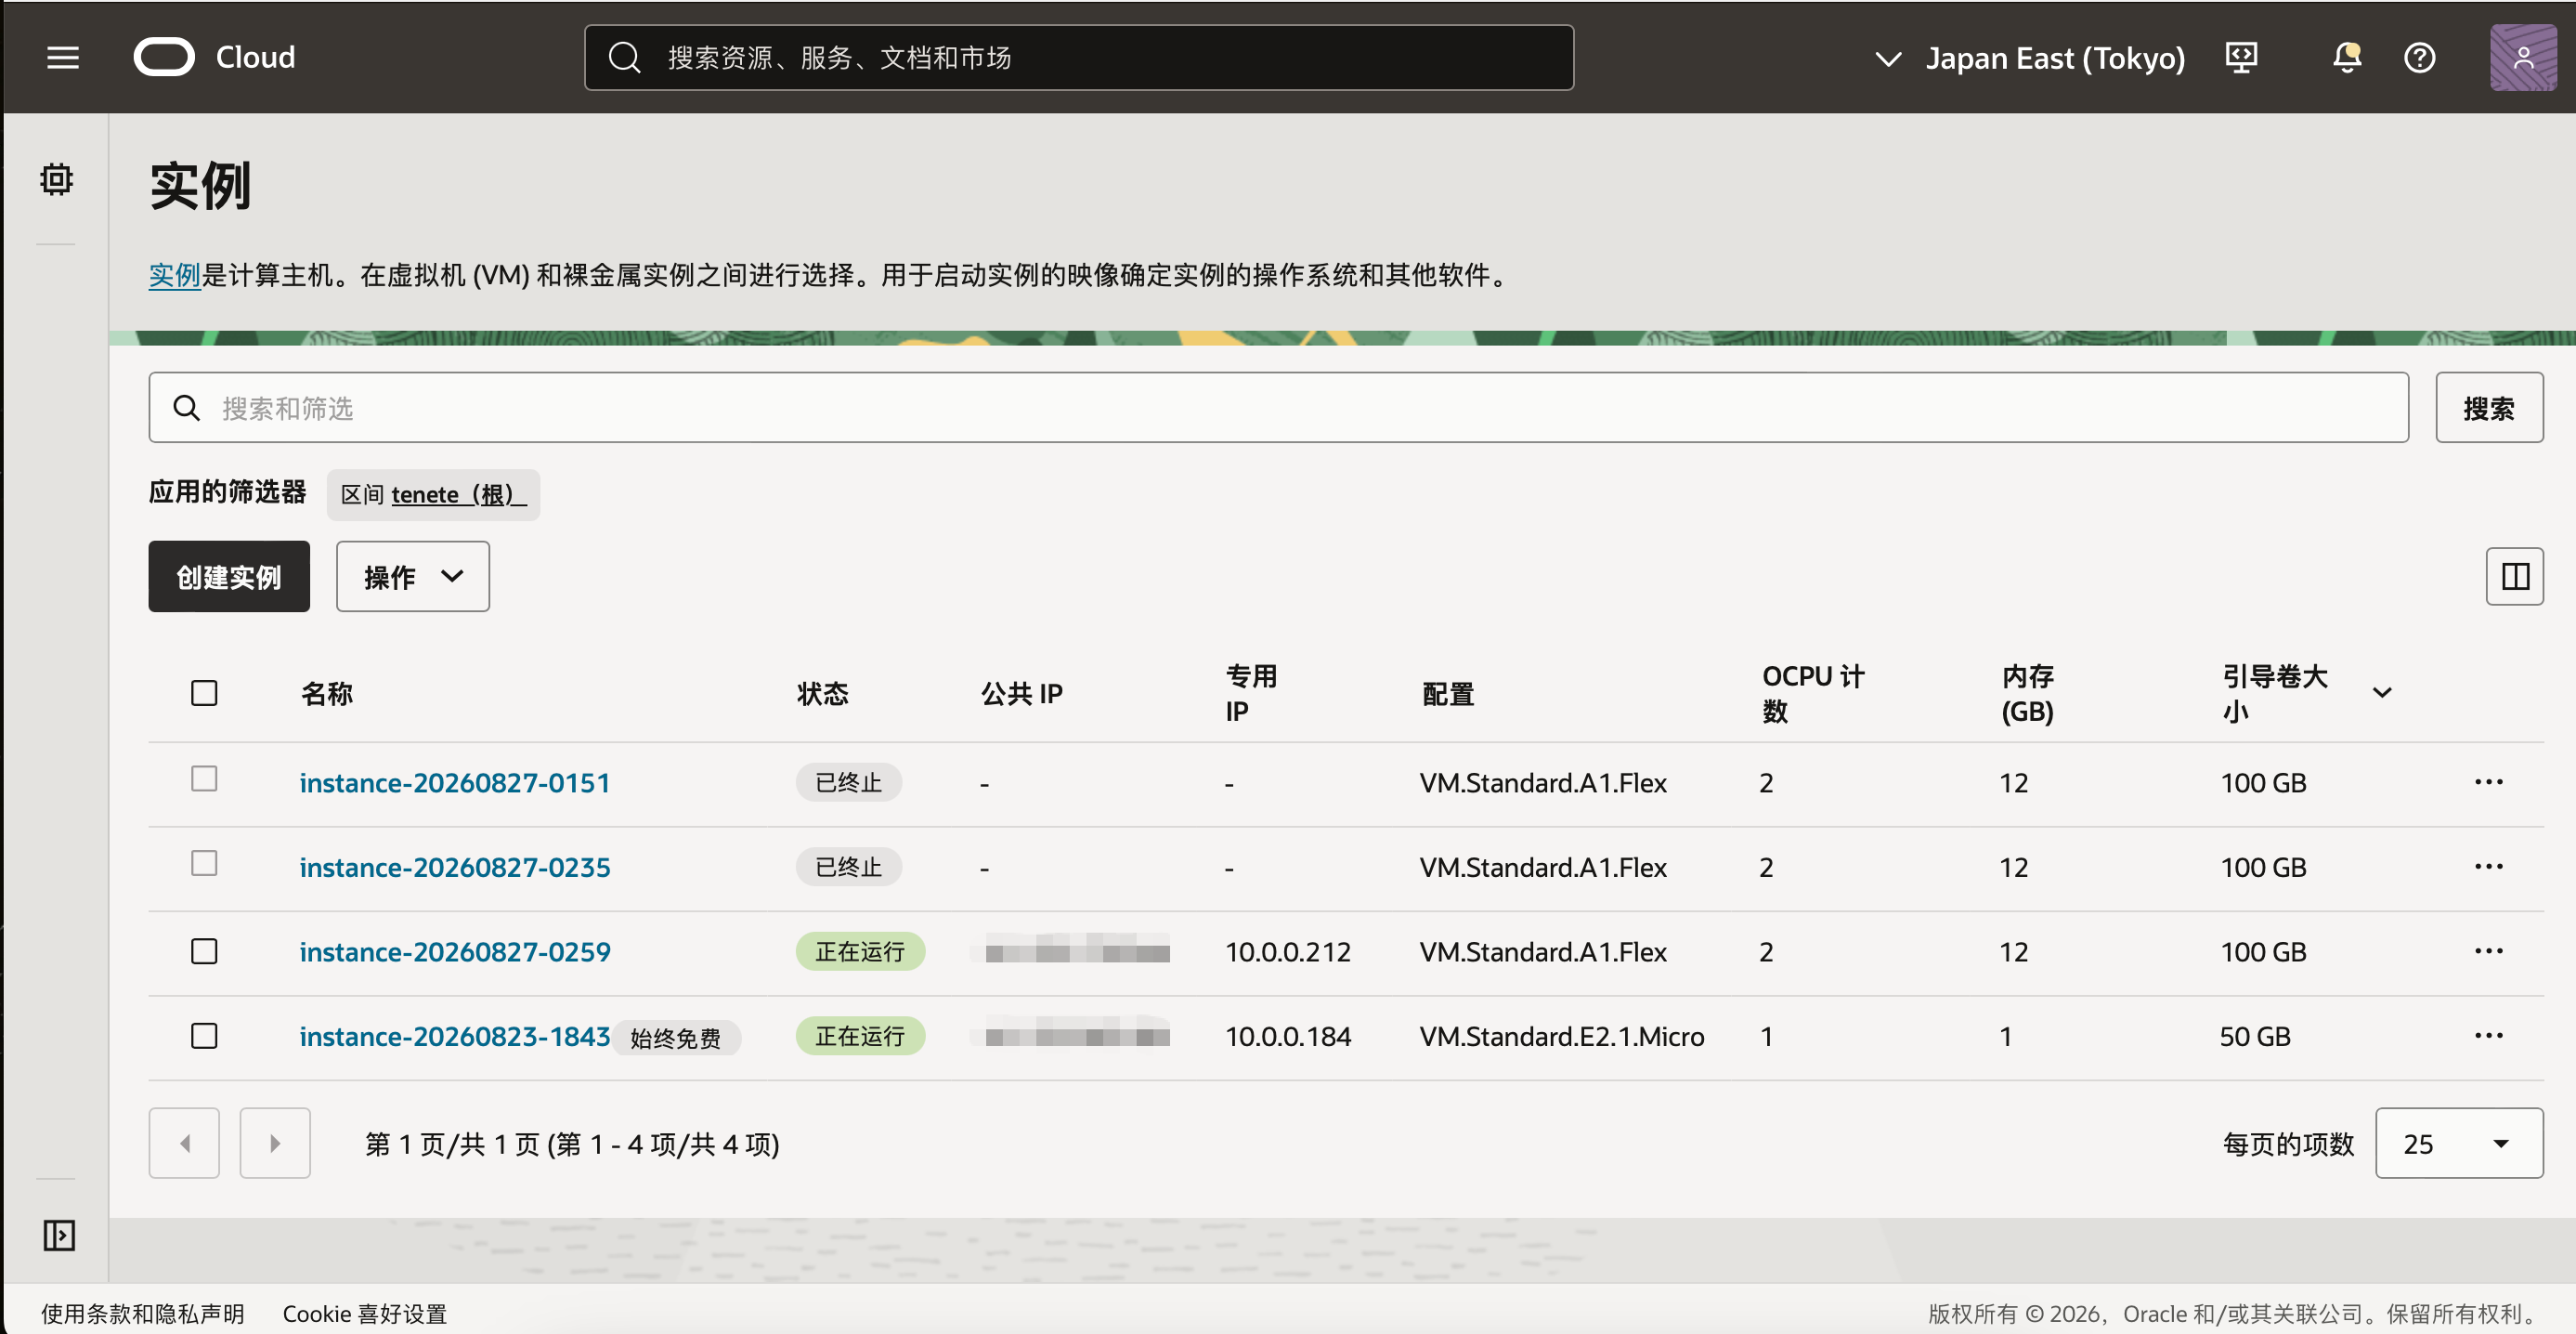
Task: Click the search icon in filter box
Action: (x=187, y=408)
